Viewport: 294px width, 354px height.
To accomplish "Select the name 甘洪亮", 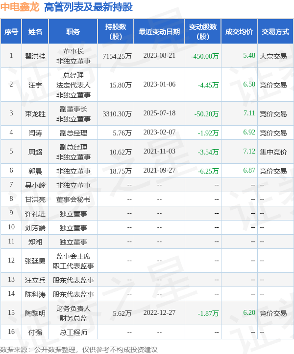I will click(35, 199).
